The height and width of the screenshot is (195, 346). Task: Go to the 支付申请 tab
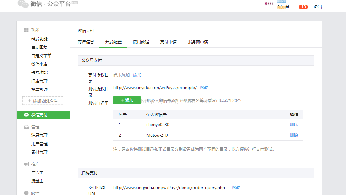click(x=168, y=42)
